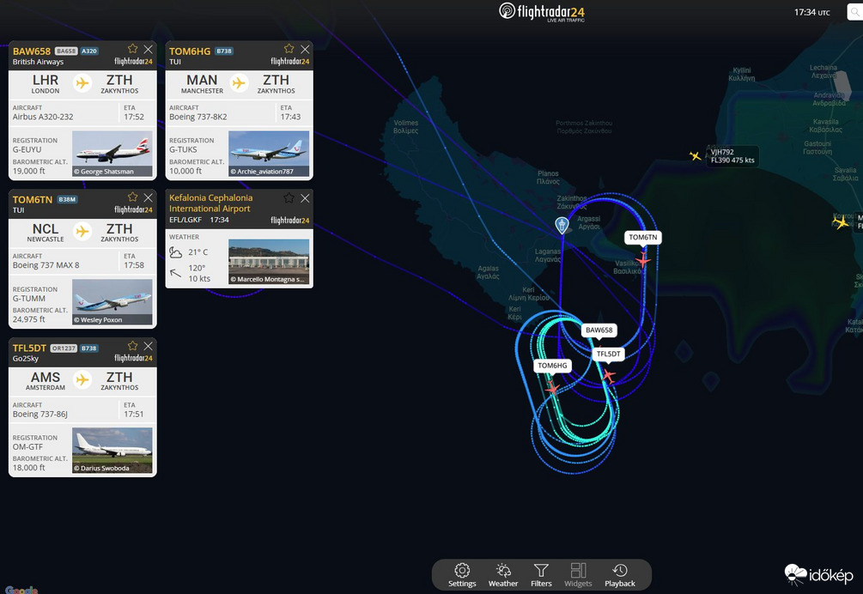Click the search magnifier icon
This screenshot has height=594, width=863.
coord(854,12)
